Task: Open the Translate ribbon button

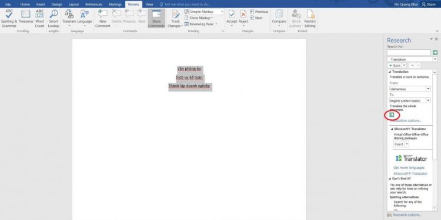Action: click(69, 18)
